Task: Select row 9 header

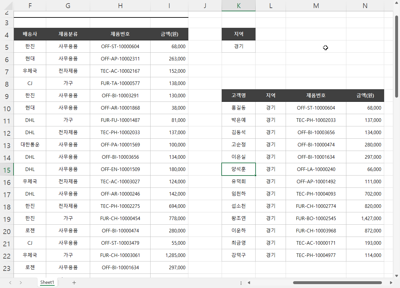Action: [x=7, y=96]
